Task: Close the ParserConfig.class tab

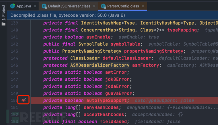Action: tap(143, 6)
